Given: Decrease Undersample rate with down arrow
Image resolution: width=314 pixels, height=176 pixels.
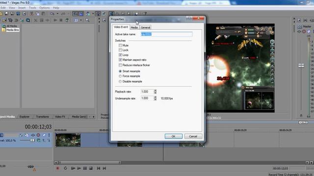Looking at the screenshot, I should tap(155, 99).
